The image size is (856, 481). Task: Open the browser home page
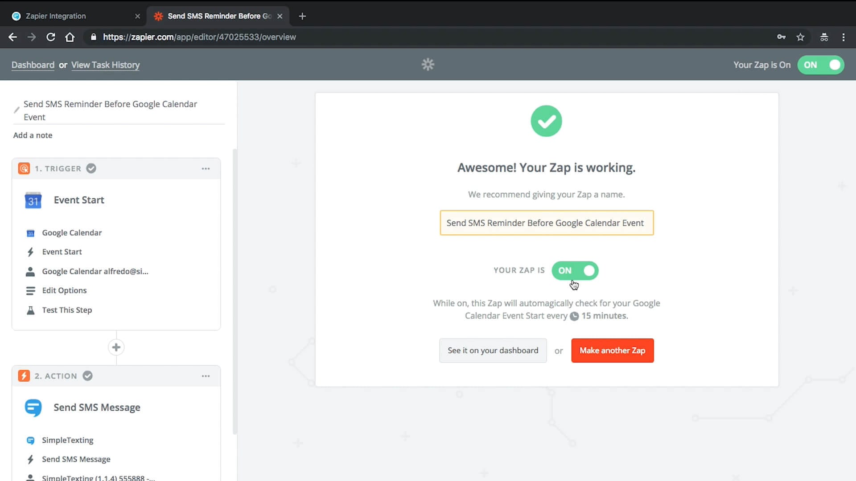tap(70, 37)
